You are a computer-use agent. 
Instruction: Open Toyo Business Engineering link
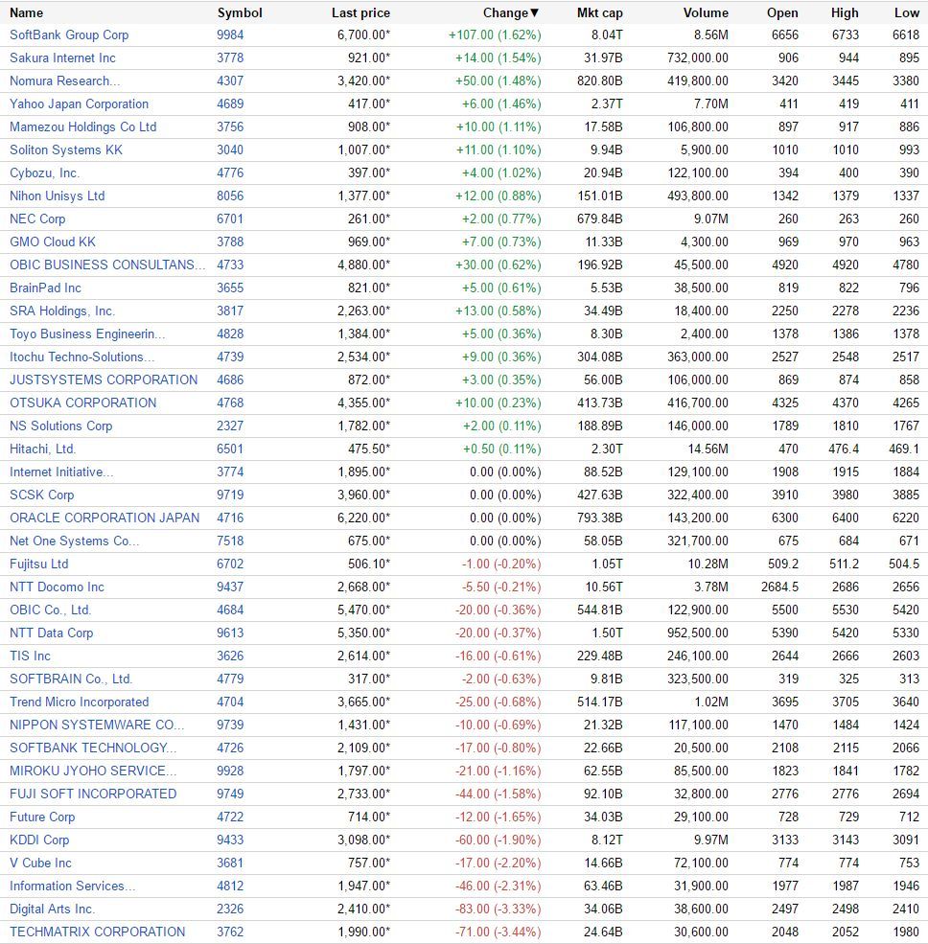87,334
